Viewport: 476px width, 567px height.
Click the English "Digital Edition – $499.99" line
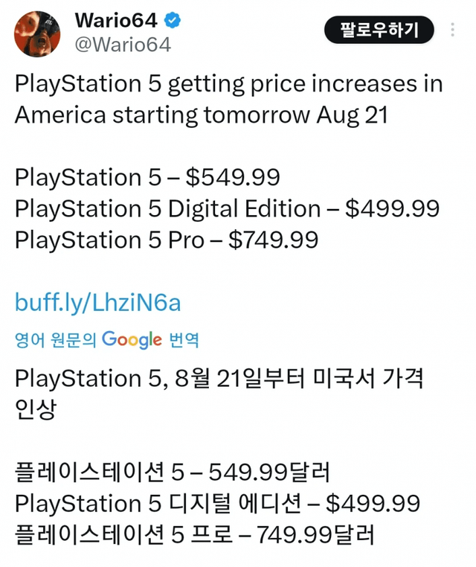coord(227,209)
